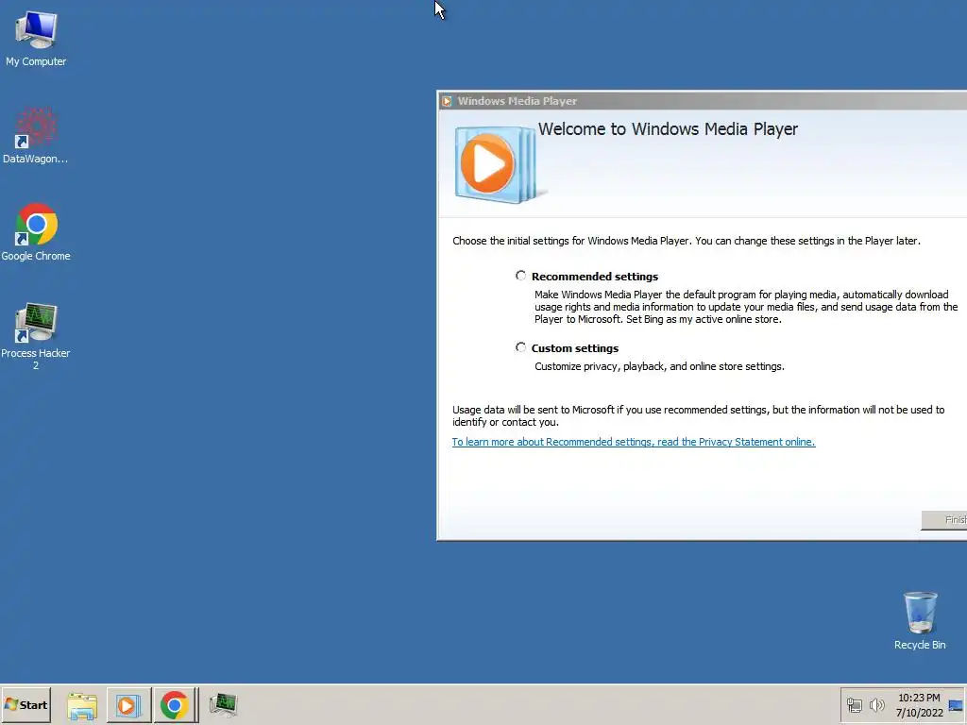Click the Windows Media Player title bar icon

(447, 101)
